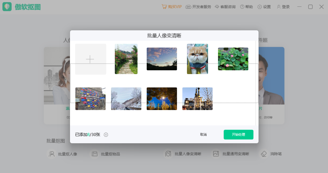
Task: Click the 傲软抠图 app logo icon
Action: 7,7
